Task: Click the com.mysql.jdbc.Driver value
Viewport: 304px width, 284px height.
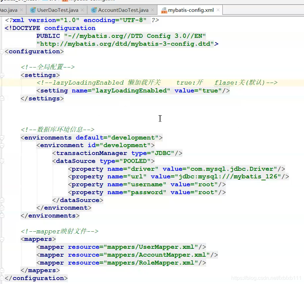Action: (x=232, y=169)
